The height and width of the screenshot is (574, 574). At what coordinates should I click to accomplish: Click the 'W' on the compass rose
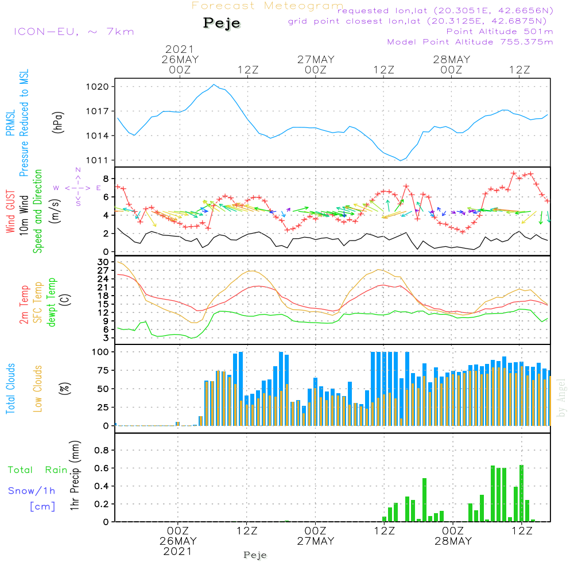point(56,188)
